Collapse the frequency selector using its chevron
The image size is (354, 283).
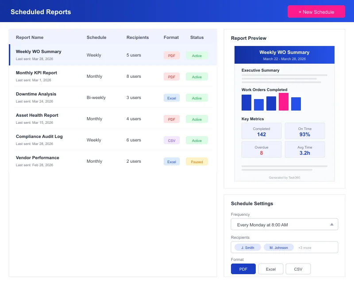coord(331,224)
